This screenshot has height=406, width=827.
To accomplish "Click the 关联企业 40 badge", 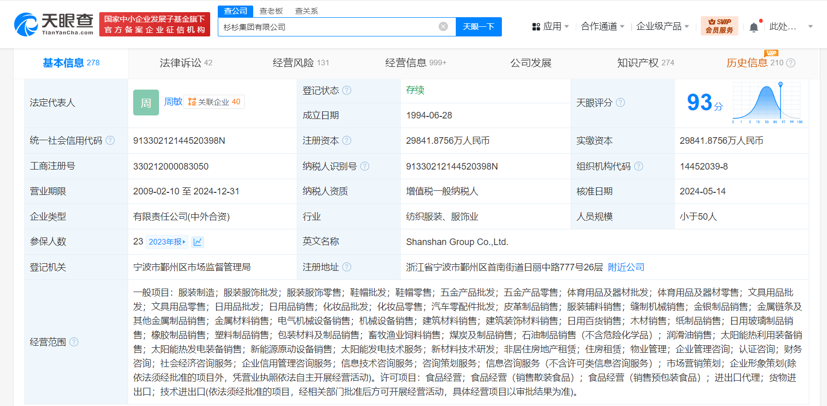I will point(214,102).
